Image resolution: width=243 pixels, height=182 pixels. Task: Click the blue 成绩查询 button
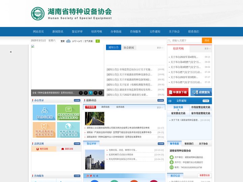click(x=201, y=92)
